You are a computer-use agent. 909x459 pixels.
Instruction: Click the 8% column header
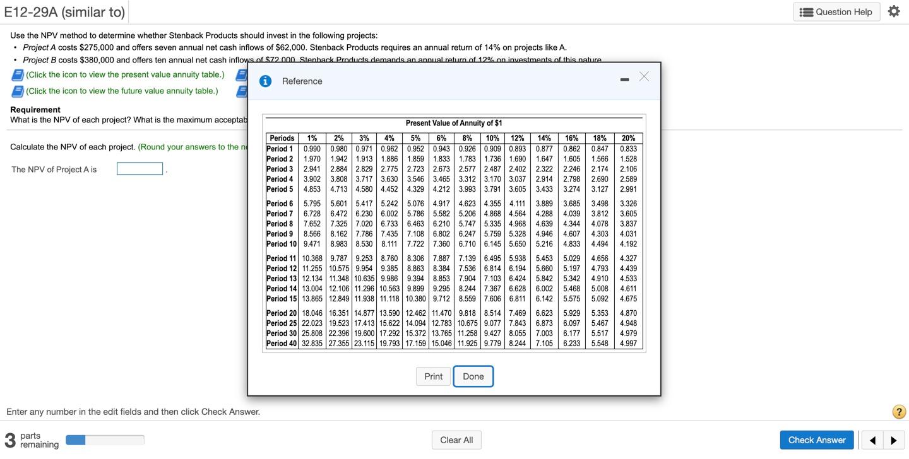point(467,138)
